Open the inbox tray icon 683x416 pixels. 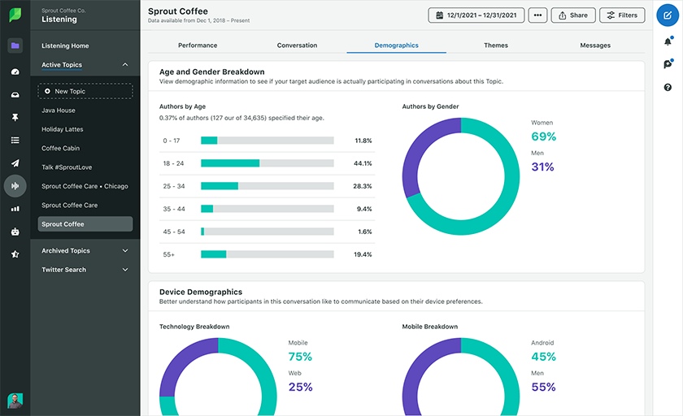(x=15, y=94)
